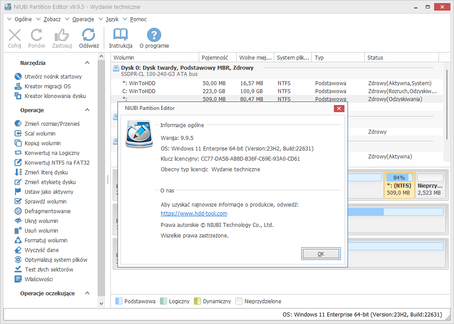Viewport: 454px width, 324px height.
Task: Select the C: WinToHDD volume row
Action: coord(277,91)
